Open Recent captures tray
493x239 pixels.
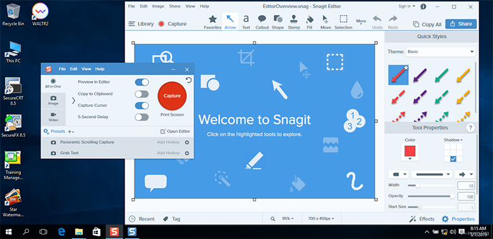pyautogui.click(x=142, y=219)
